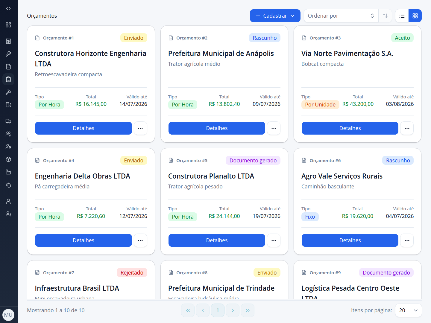
Task: Open the Ordenar por combo box
Action: (341, 16)
